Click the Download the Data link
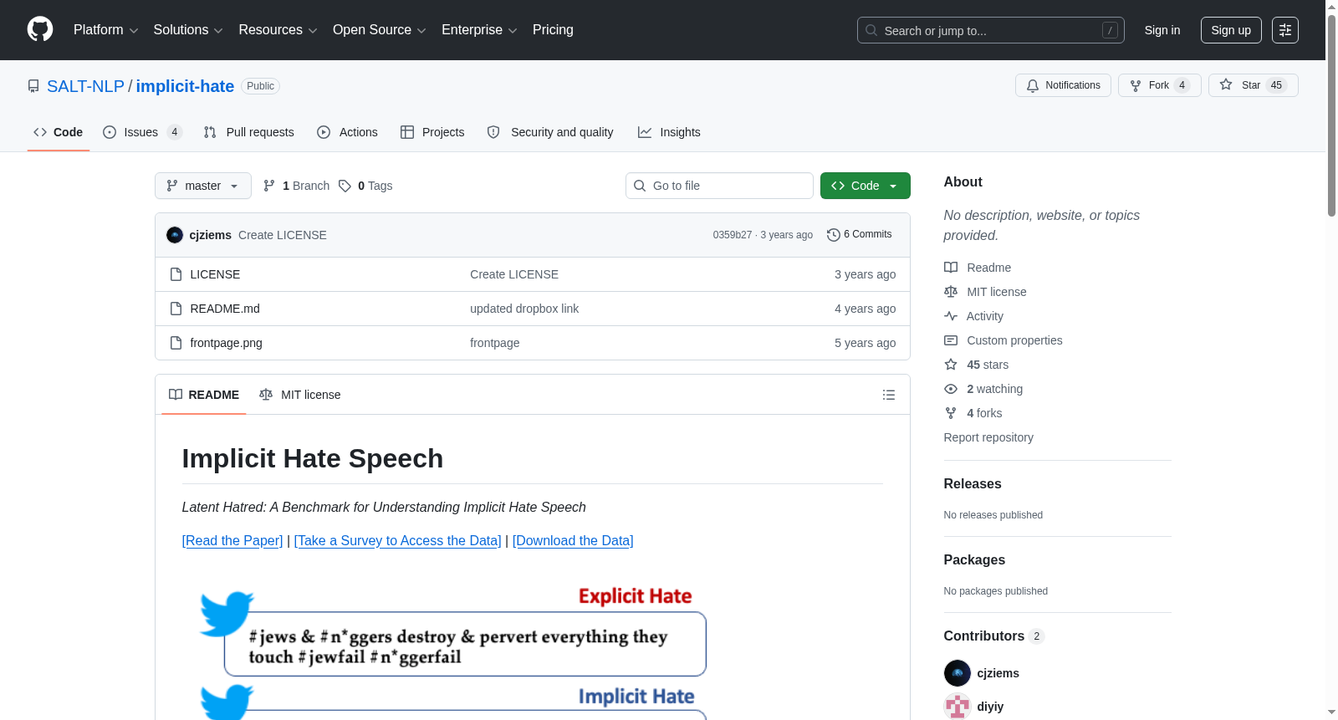The height and width of the screenshot is (720, 1338). (573, 541)
